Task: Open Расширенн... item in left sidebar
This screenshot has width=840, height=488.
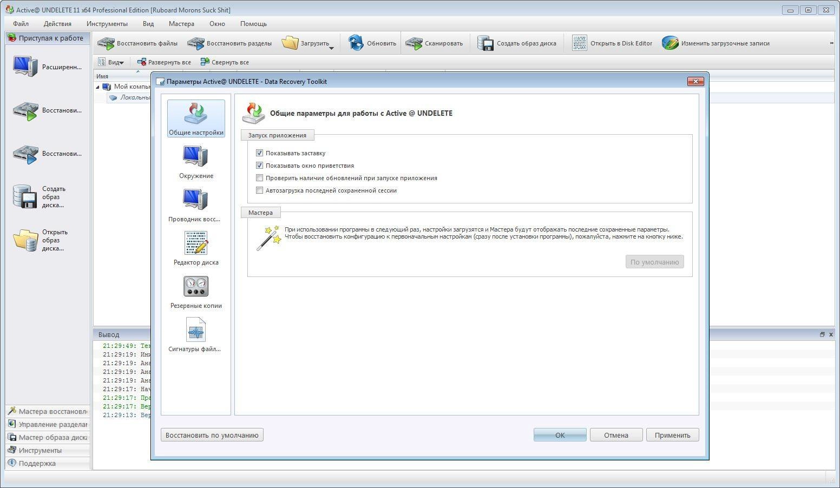Action: pyautogui.click(x=48, y=67)
